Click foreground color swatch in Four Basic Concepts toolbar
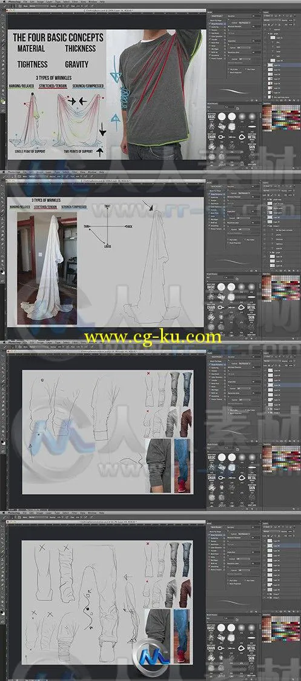Screen dimensions: 301x681 click(2, 100)
